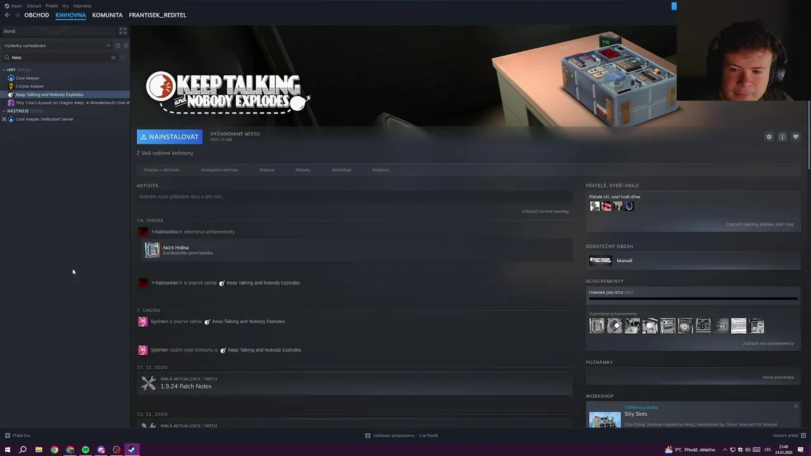
Task: Go forward with the right navigation arrow
Action: coord(16,15)
